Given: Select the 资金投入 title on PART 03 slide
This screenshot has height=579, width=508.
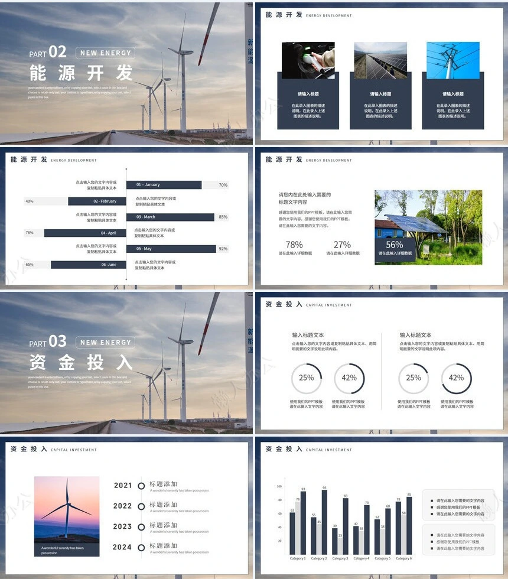Looking at the screenshot, I should pyautogui.click(x=82, y=362).
